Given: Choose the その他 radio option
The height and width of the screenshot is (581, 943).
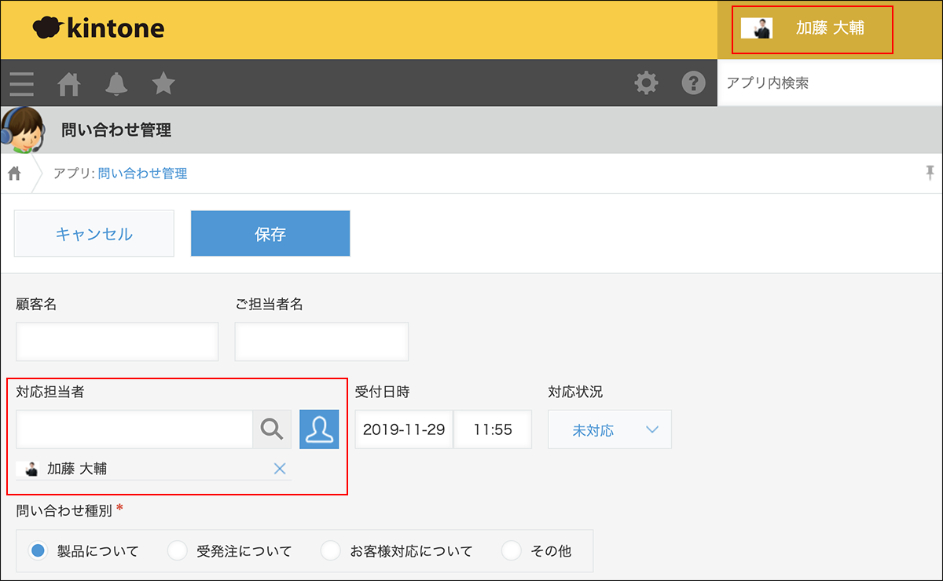Looking at the screenshot, I should tap(512, 551).
